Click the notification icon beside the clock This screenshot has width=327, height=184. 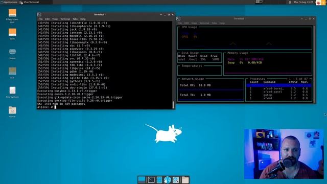pos(290,2)
